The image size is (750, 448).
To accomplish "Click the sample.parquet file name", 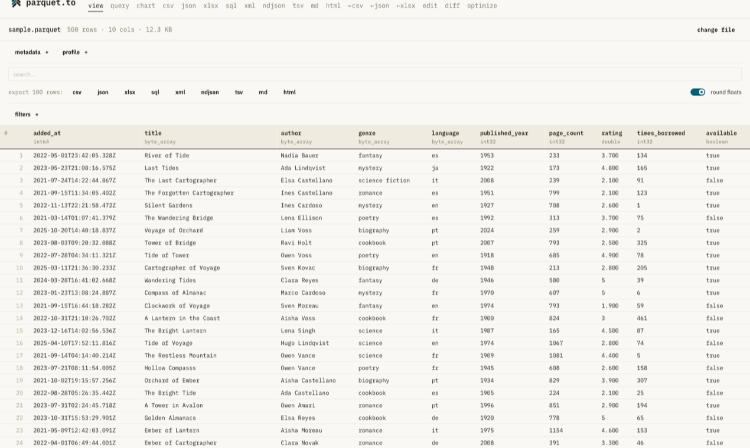I will (34, 29).
